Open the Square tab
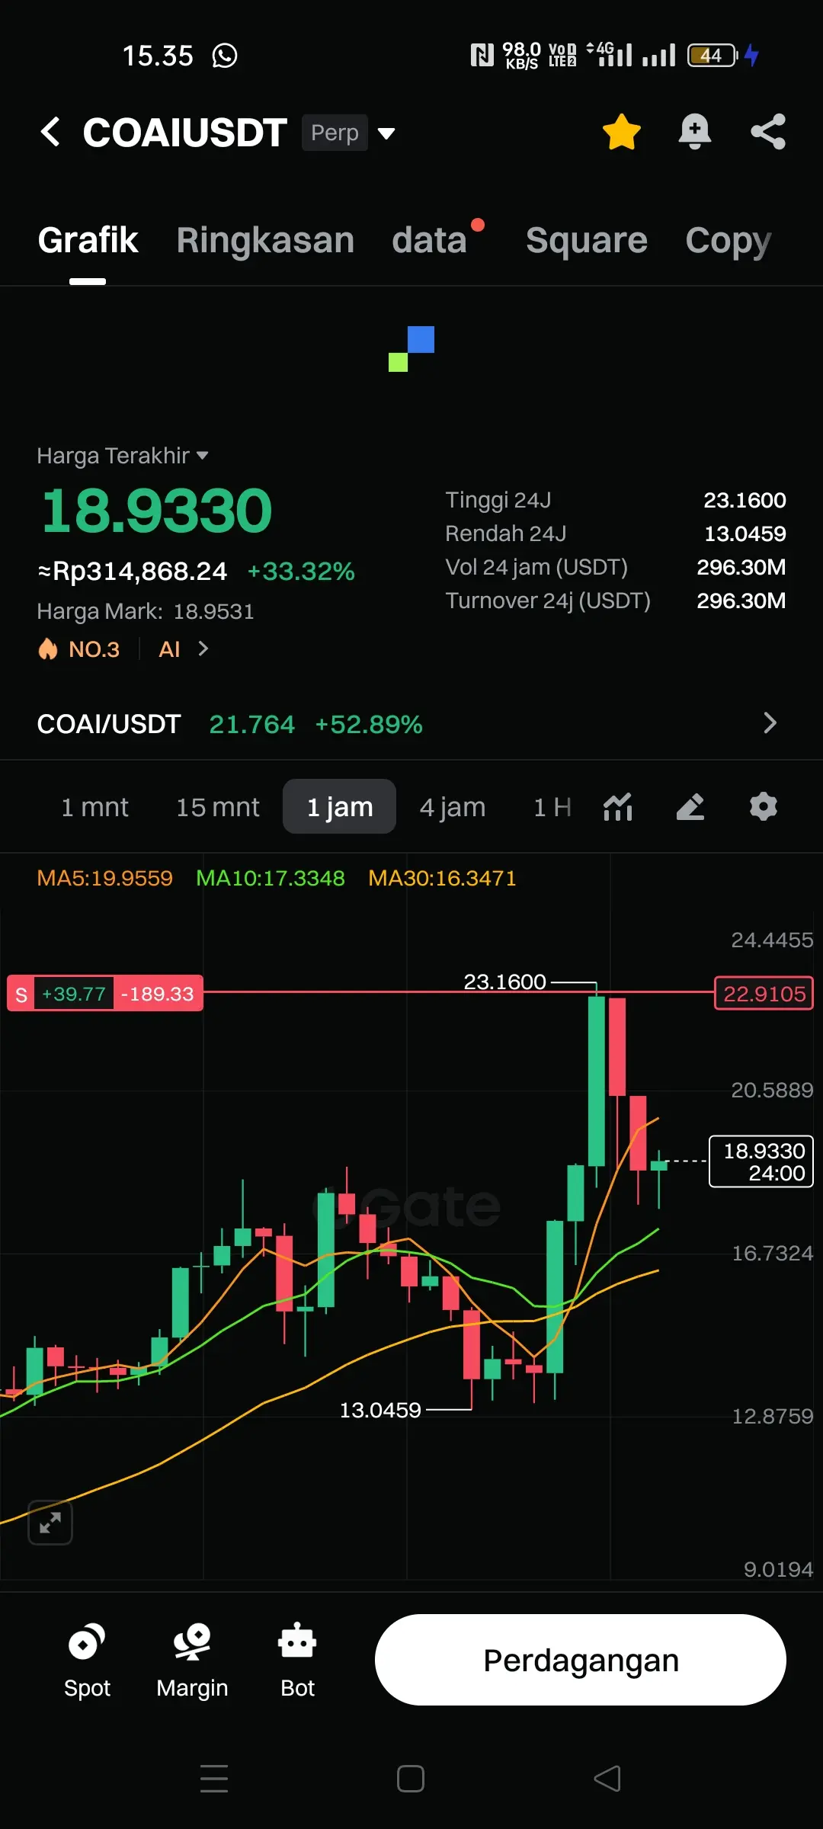Screen dimensions: 823x1829 [587, 240]
